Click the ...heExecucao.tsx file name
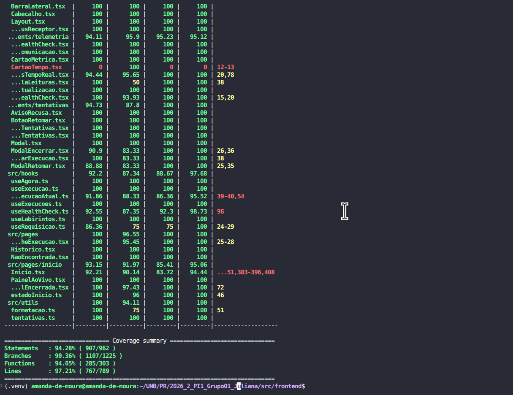The width and height of the screenshot is (513, 395). point(40,242)
